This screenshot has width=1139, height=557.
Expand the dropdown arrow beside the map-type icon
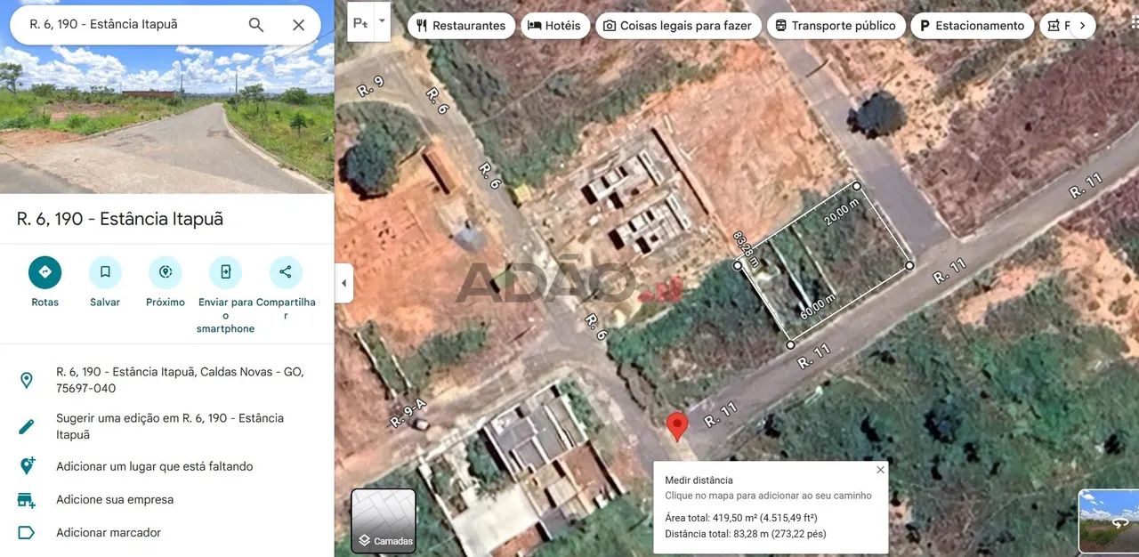(382, 20)
